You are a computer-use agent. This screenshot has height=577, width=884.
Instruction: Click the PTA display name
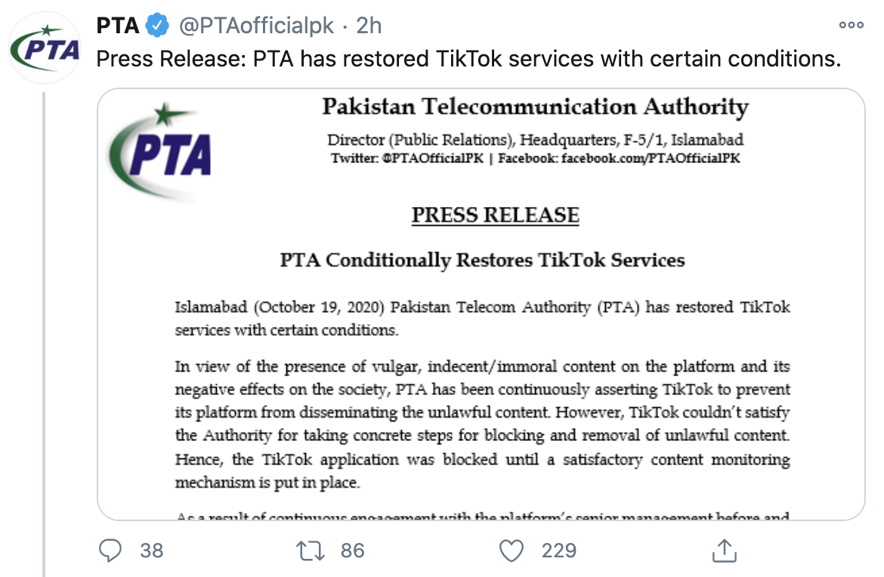[x=118, y=26]
